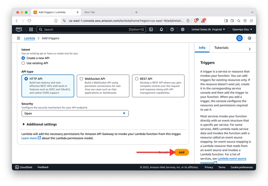Screen dimensions: 268x186
Task: Open the notifications bell
Action: (161, 29)
